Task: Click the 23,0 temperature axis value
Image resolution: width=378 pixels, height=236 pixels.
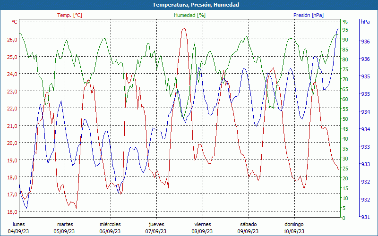Action: point(12,91)
